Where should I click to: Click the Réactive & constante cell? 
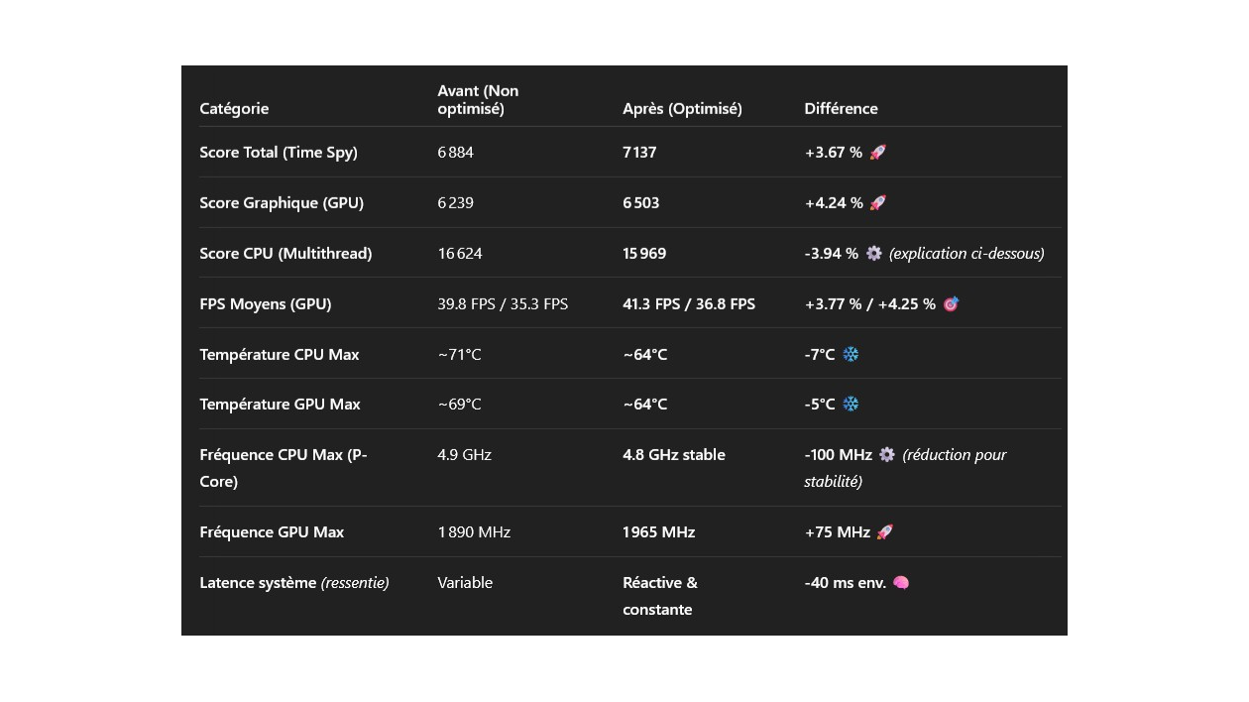660,596
